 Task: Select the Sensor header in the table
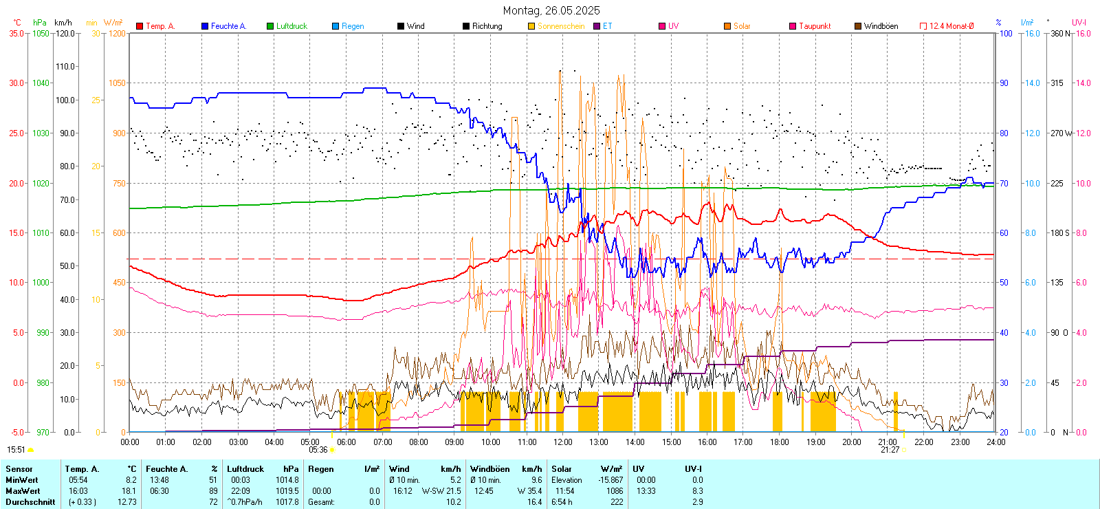19,469
